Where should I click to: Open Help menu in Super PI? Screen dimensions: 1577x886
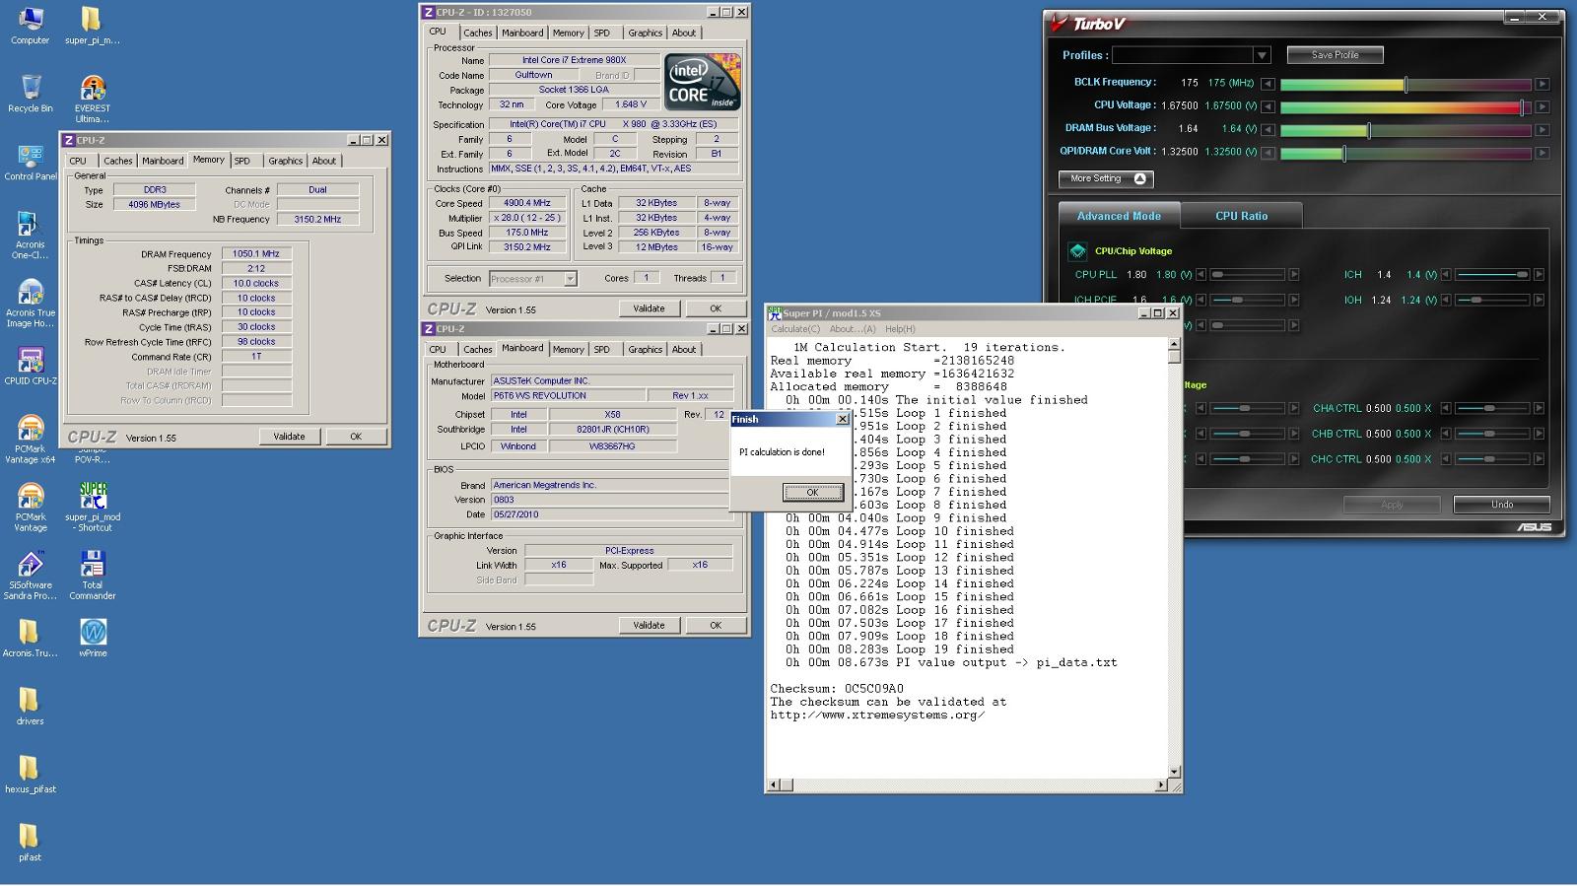(900, 329)
